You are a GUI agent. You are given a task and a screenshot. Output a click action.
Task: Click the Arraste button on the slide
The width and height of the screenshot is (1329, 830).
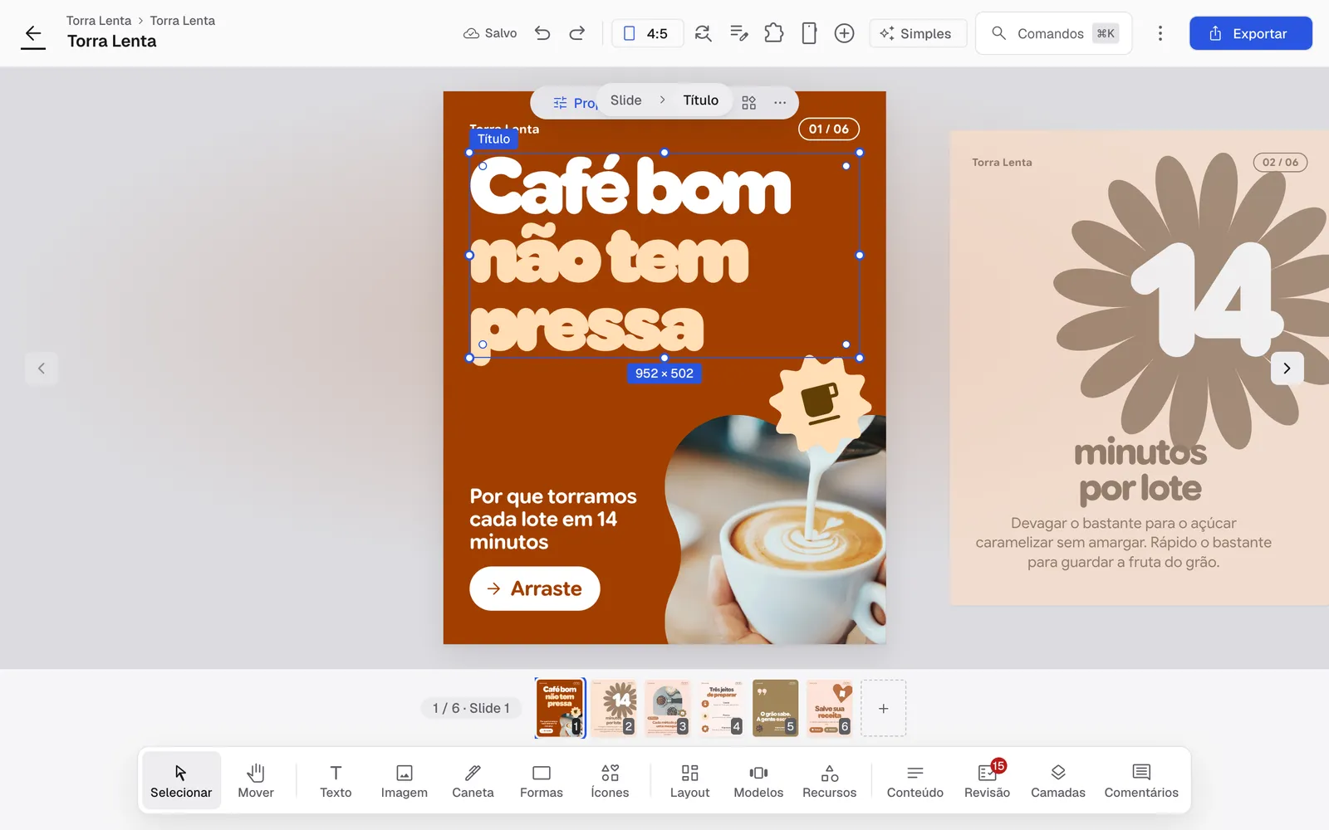pyautogui.click(x=535, y=588)
